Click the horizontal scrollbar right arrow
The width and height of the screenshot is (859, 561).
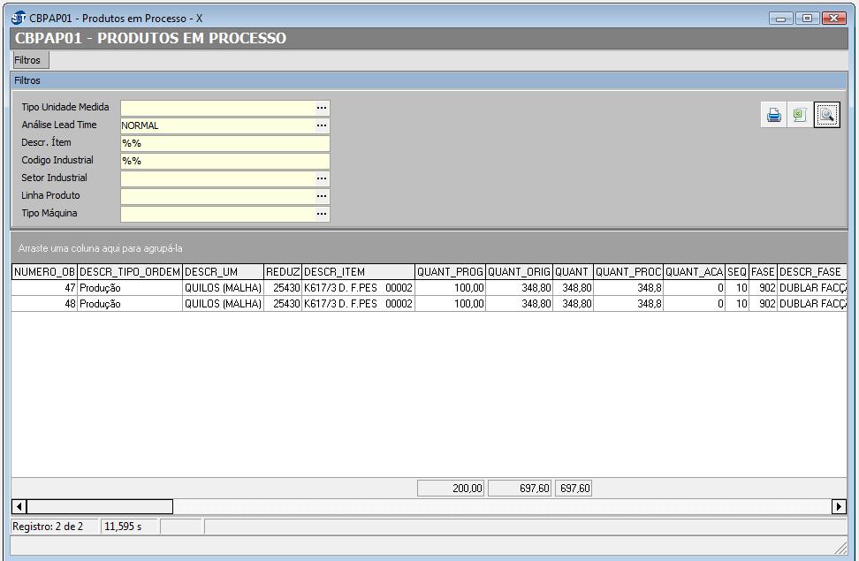click(x=839, y=506)
